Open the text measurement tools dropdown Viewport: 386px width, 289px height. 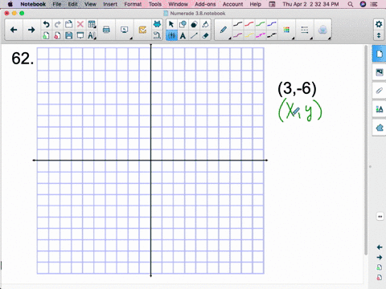coord(92,35)
